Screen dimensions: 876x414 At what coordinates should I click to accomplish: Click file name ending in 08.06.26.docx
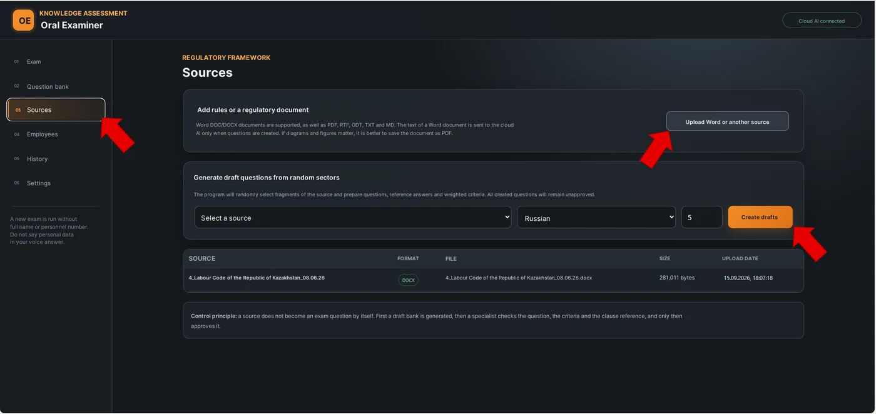(519, 278)
